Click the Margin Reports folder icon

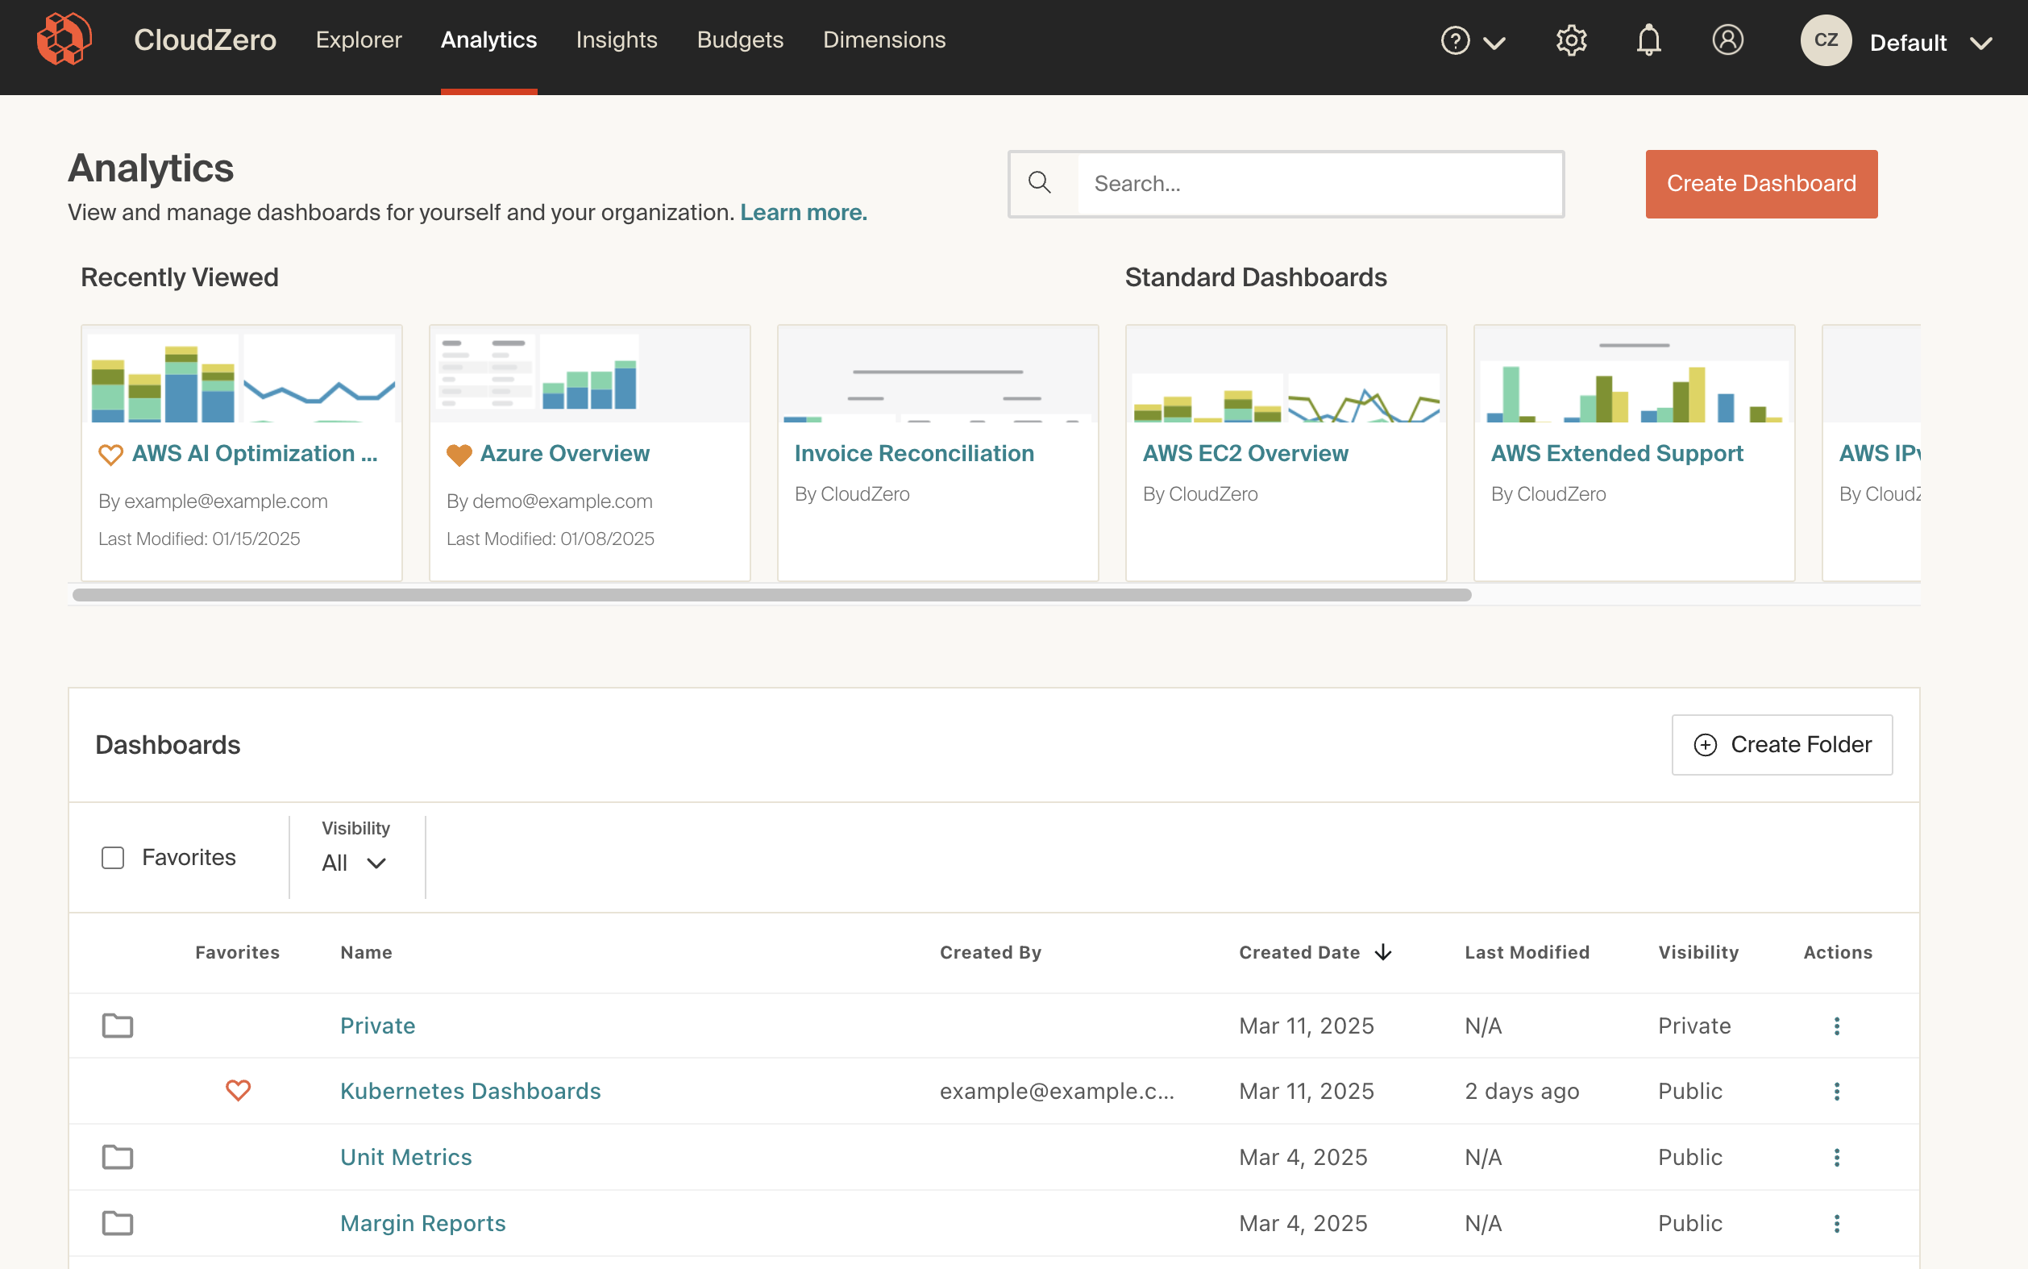coord(118,1223)
